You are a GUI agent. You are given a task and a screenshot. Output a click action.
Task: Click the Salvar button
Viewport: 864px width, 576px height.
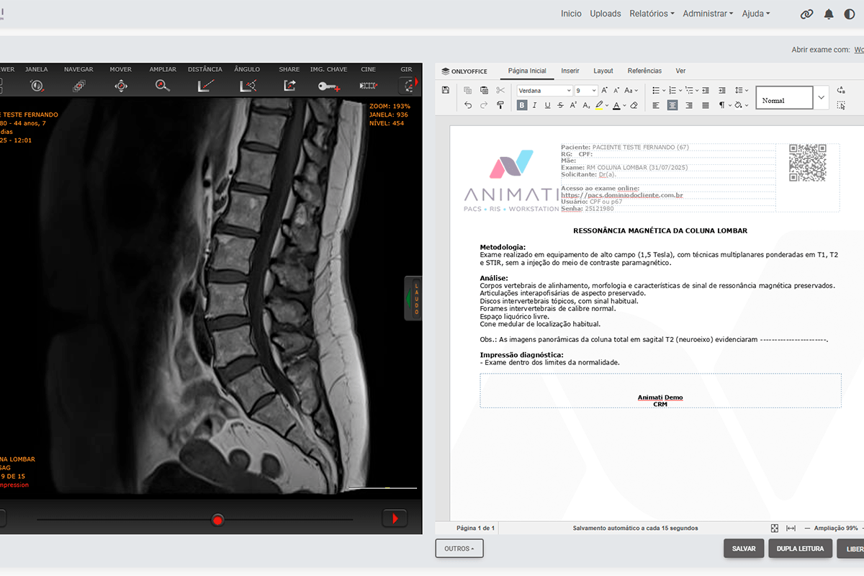pos(744,549)
